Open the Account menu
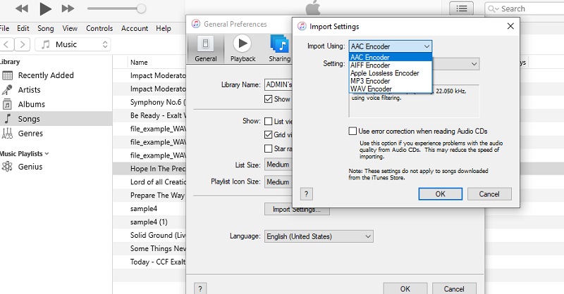This screenshot has width=564, height=294. click(135, 28)
